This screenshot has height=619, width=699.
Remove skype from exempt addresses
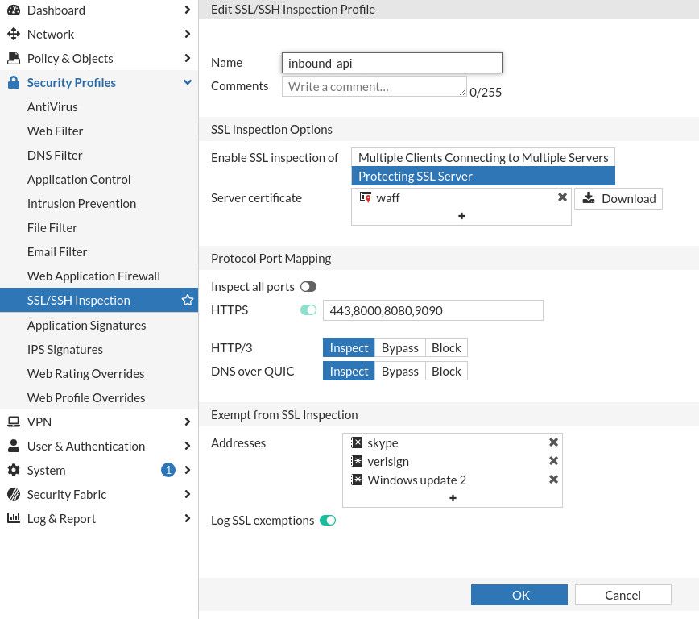553,442
